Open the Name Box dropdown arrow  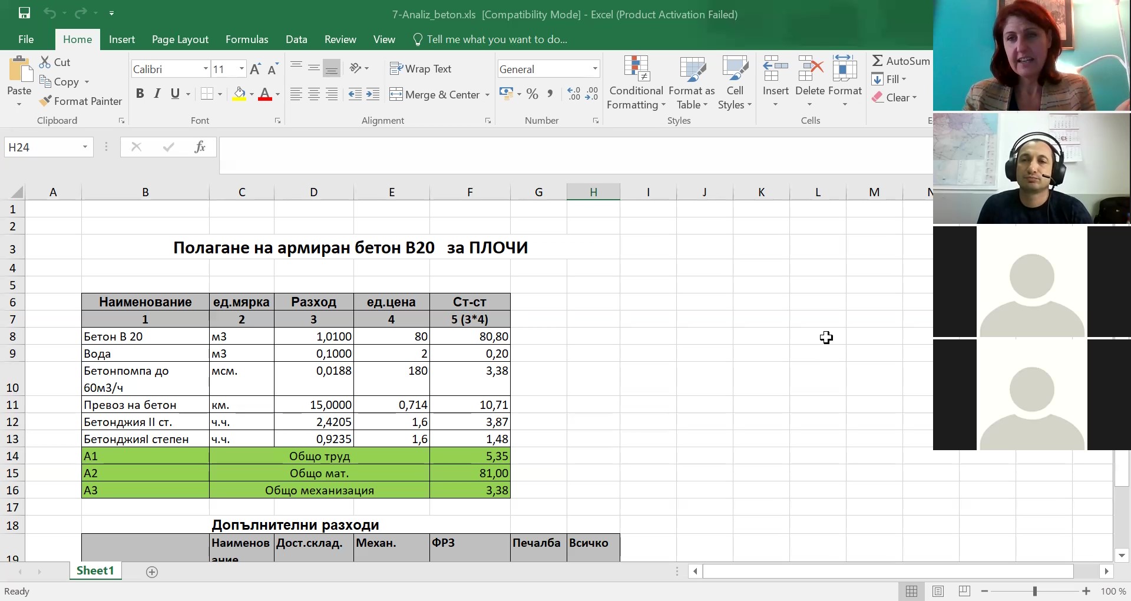85,147
